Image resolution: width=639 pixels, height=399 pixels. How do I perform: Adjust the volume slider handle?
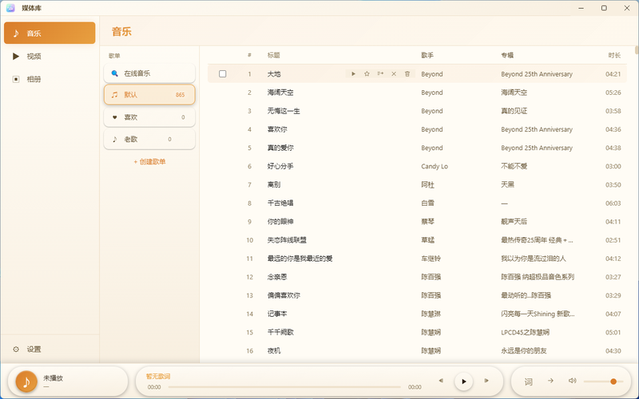pyautogui.click(x=613, y=381)
